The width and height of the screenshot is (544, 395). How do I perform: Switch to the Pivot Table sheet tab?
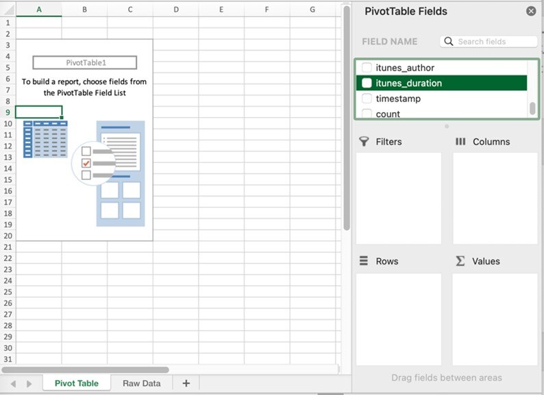pos(77,383)
